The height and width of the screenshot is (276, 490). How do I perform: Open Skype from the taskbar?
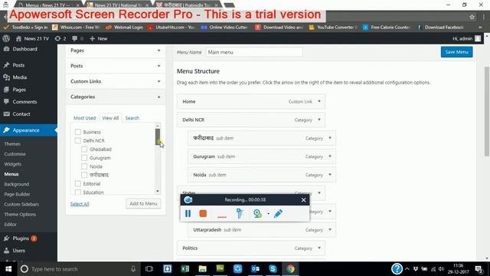click(273, 269)
